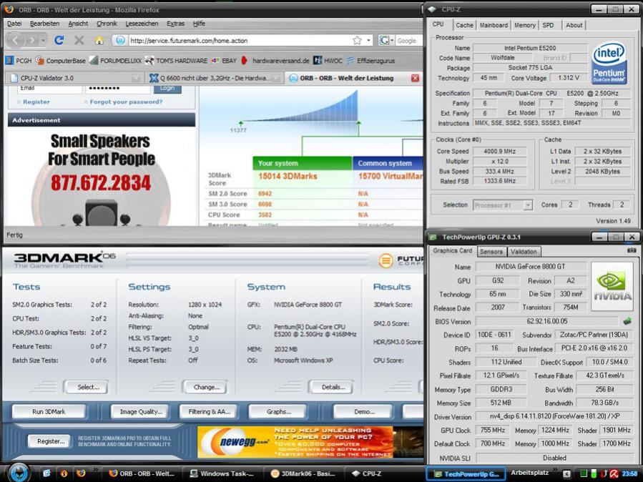The height and width of the screenshot is (482, 643).
Task: Open Image Quality... in 3DMark06
Action: pos(141,411)
